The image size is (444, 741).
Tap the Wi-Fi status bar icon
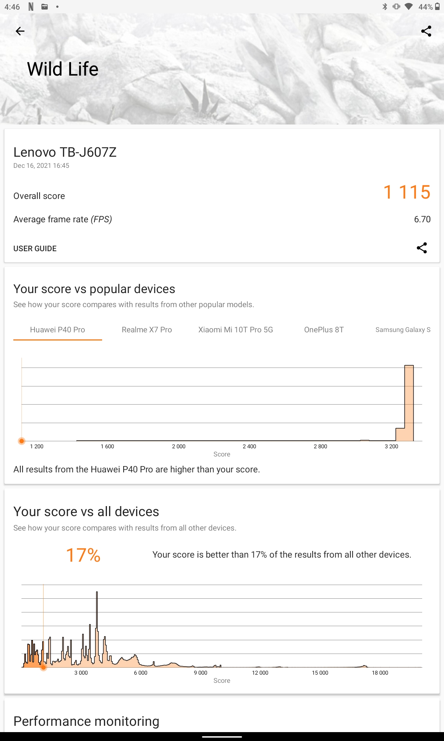408,7
